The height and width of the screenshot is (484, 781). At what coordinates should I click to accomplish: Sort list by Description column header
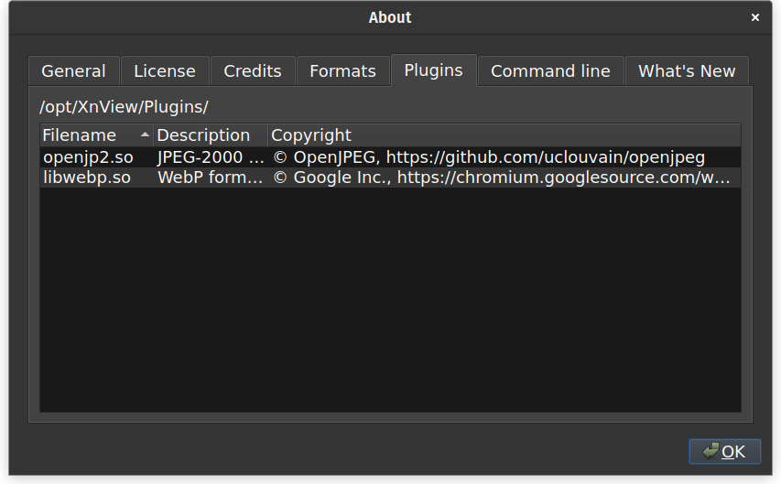[x=203, y=135]
